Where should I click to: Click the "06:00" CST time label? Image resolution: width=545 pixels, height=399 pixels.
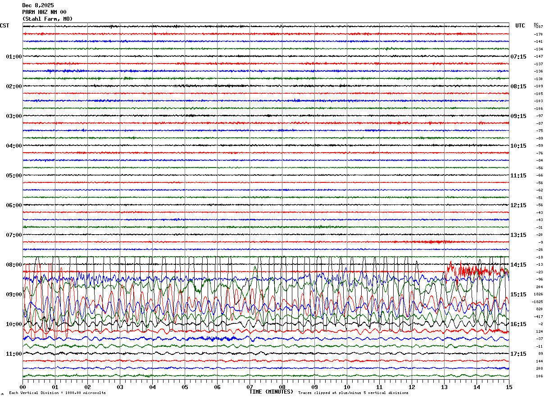pos(14,205)
